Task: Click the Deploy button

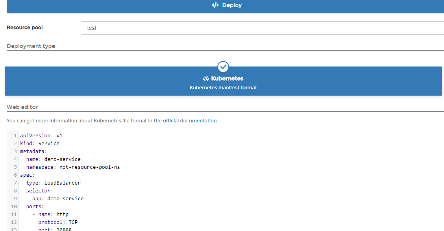Action: tap(226, 6)
